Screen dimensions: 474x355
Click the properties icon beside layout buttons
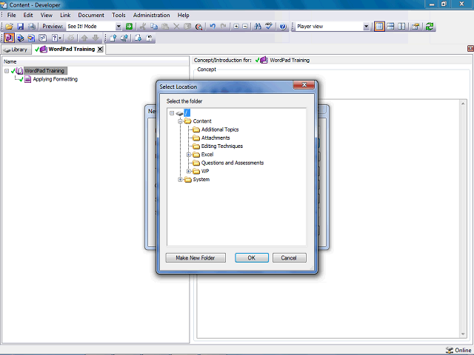tap(415, 27)
